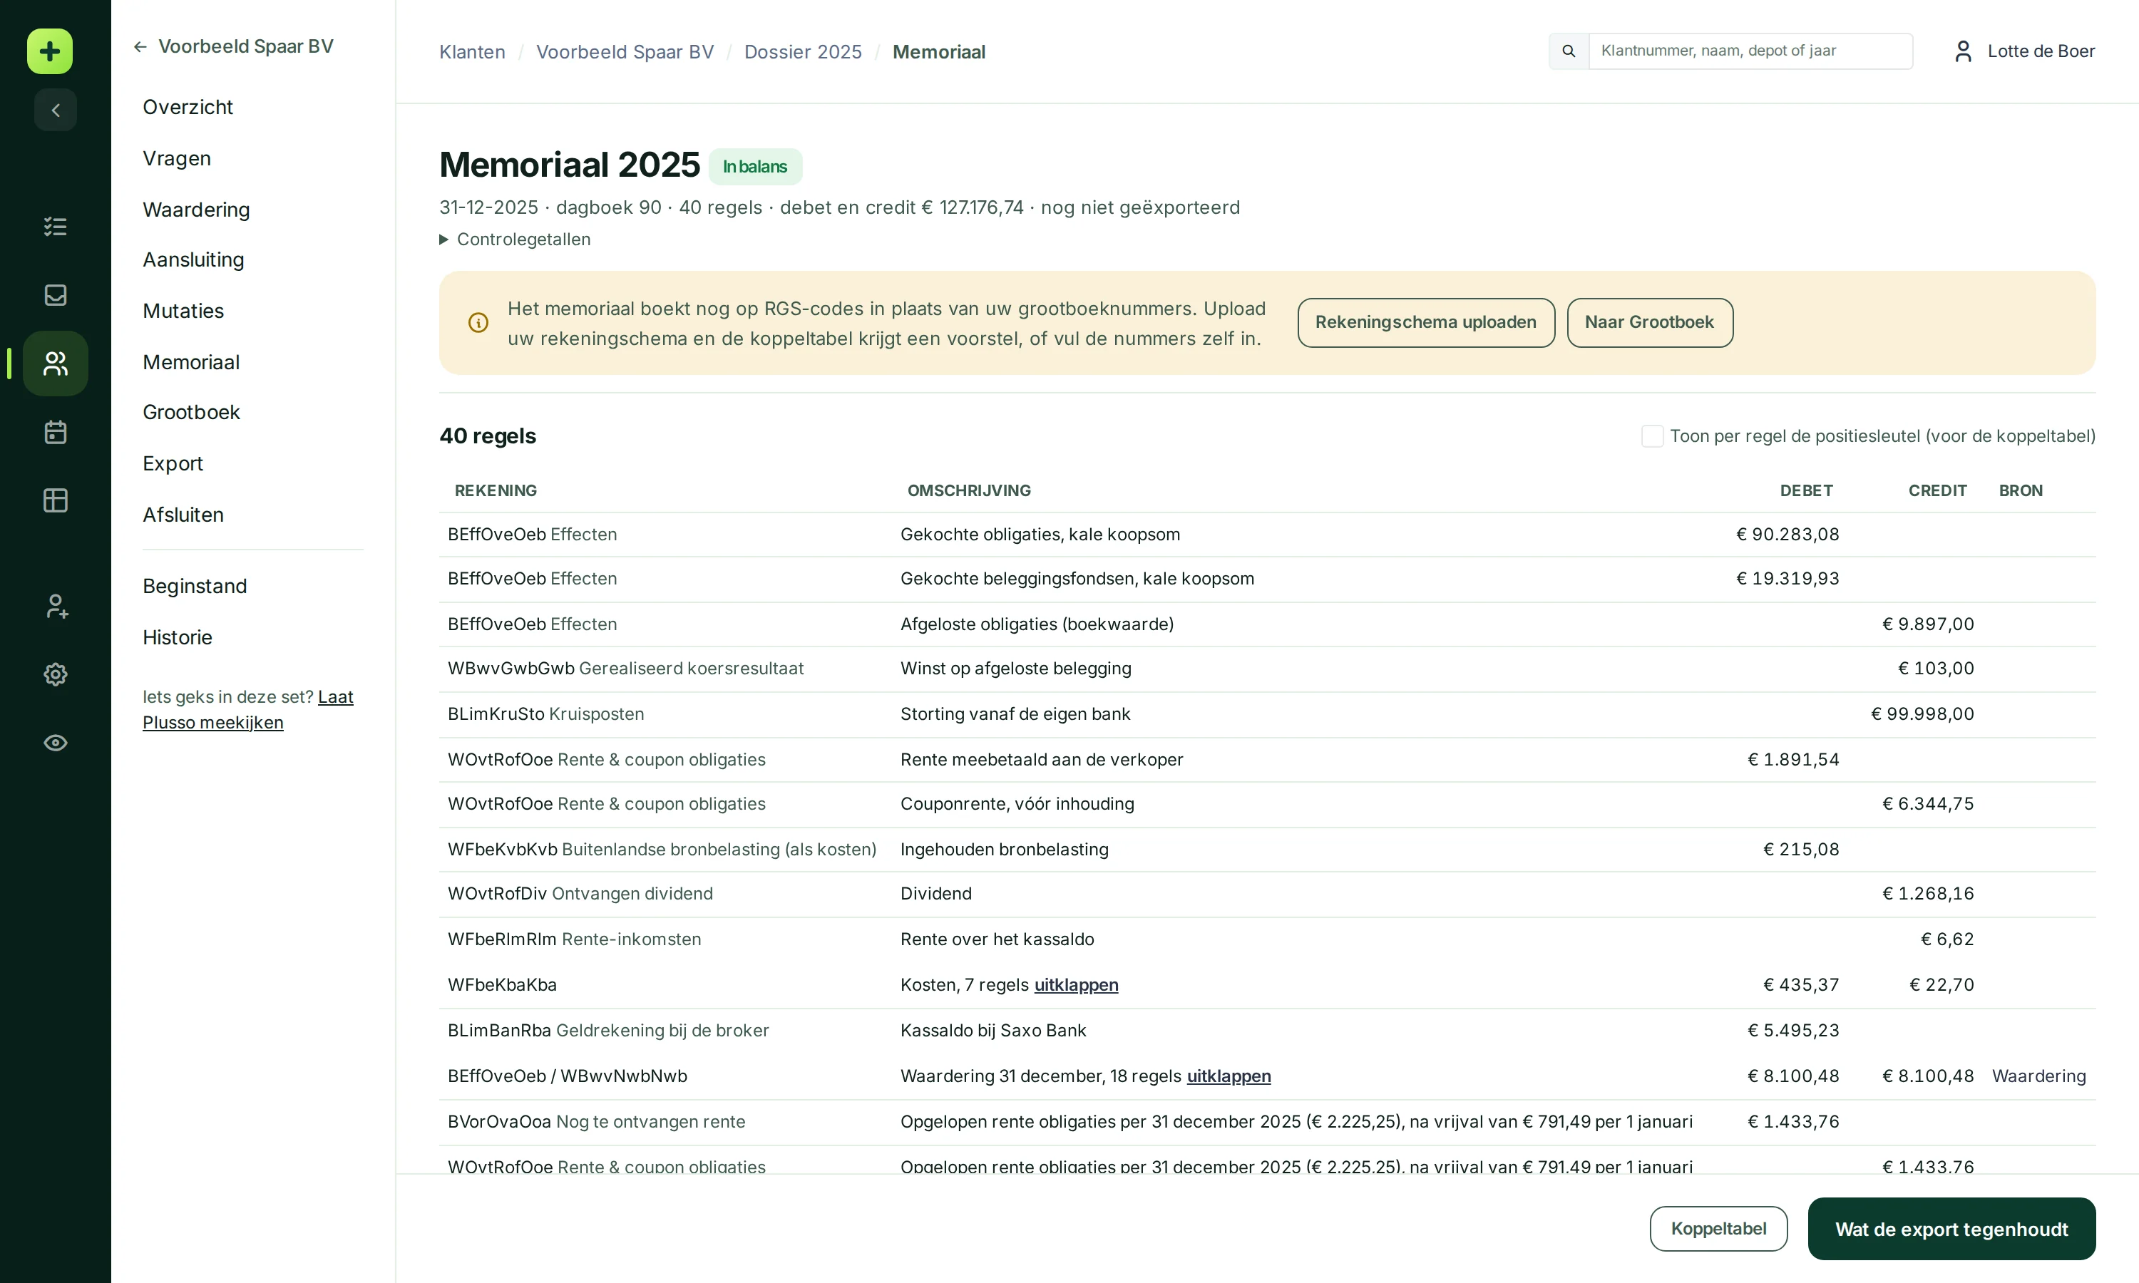Image resolution: width=2139 pixels, height=1283 pixels.
Task: Go to Klanten in the breadcrumb
Action: pos(472,52)
